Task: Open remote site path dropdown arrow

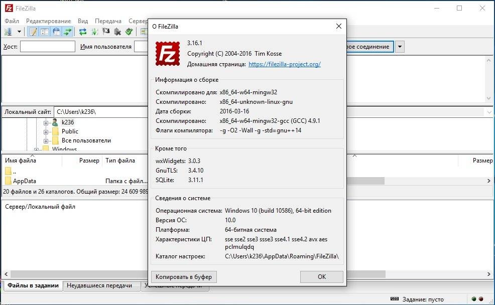Action: pos(489,112)
